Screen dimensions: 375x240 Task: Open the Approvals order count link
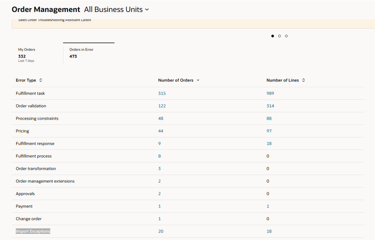pos(159,194)
